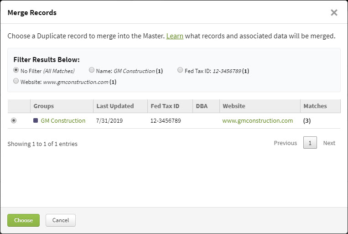Go to page 1 in pagination

click(x=310, y=143)
